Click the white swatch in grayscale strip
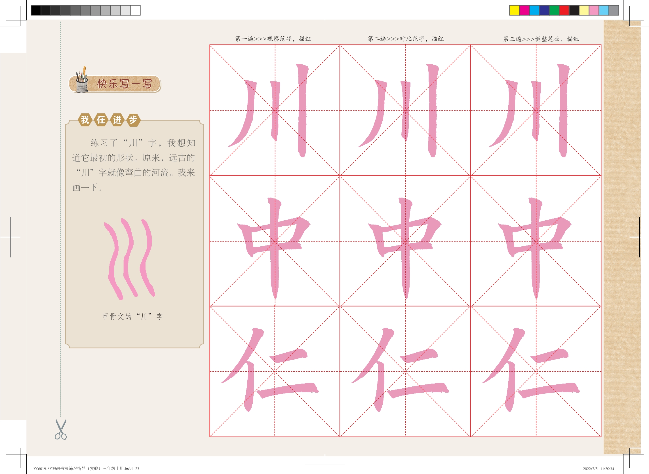Image resolution: width=649 pixels, height=474 pixels. [135, 10]
